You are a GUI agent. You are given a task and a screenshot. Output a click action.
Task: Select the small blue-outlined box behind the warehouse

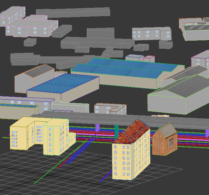coord(134,58)
